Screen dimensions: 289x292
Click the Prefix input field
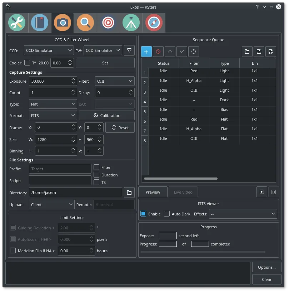tap(60, 169)
